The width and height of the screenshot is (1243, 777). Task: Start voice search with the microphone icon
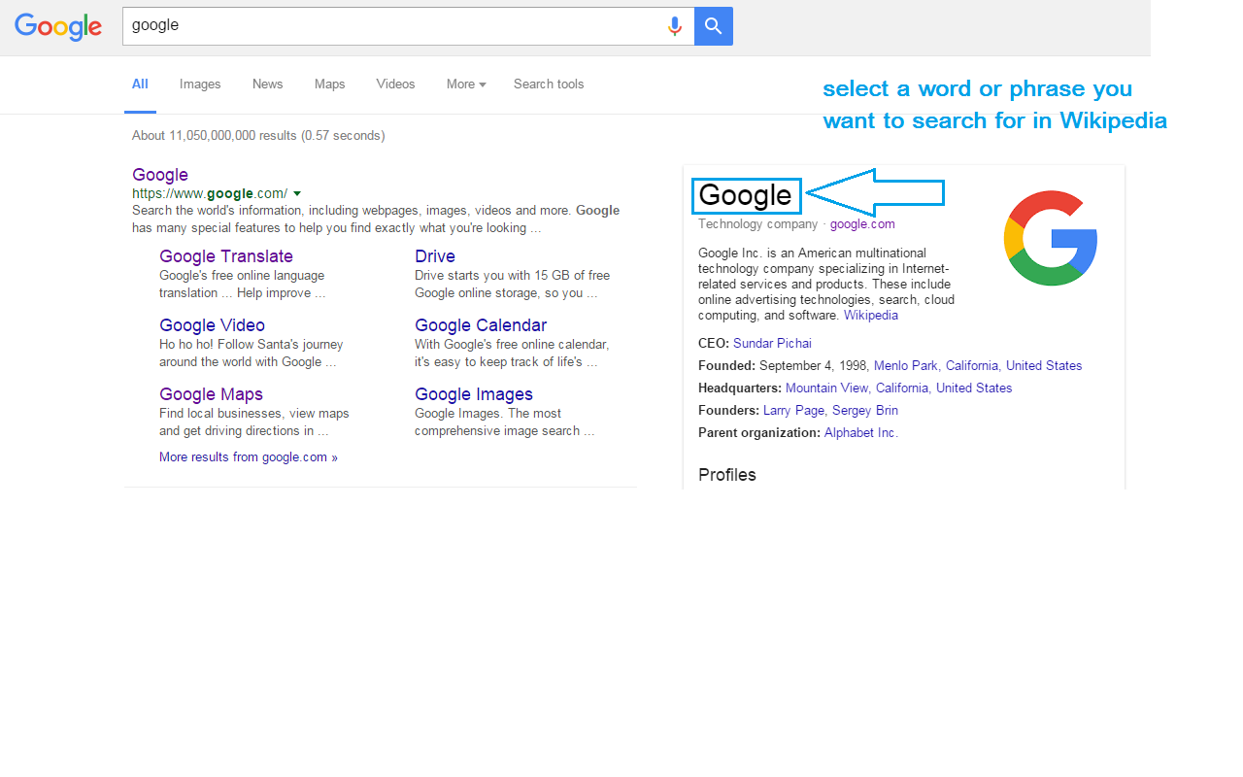(675, 26)
